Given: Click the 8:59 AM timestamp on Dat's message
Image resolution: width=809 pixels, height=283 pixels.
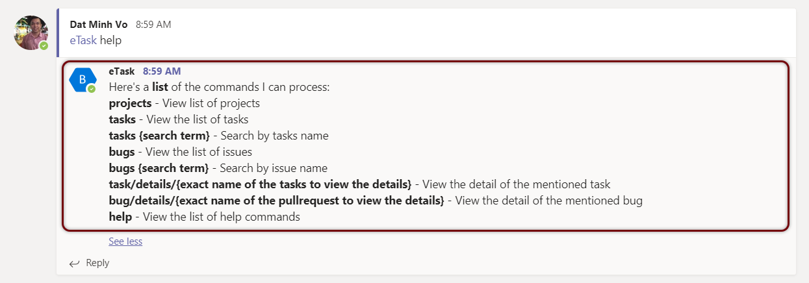Looking at the screenshot, I should tap(153, 25).
